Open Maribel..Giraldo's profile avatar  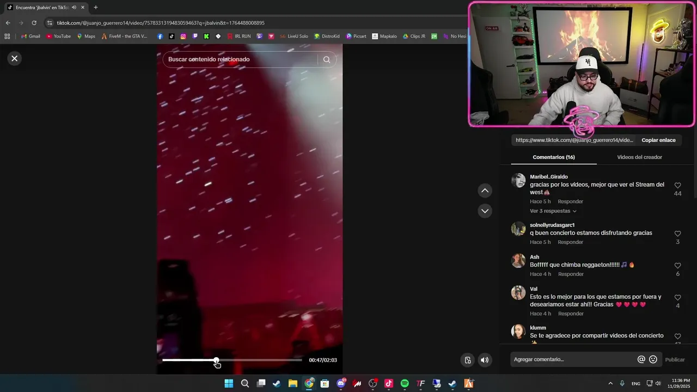coord(518,181)
